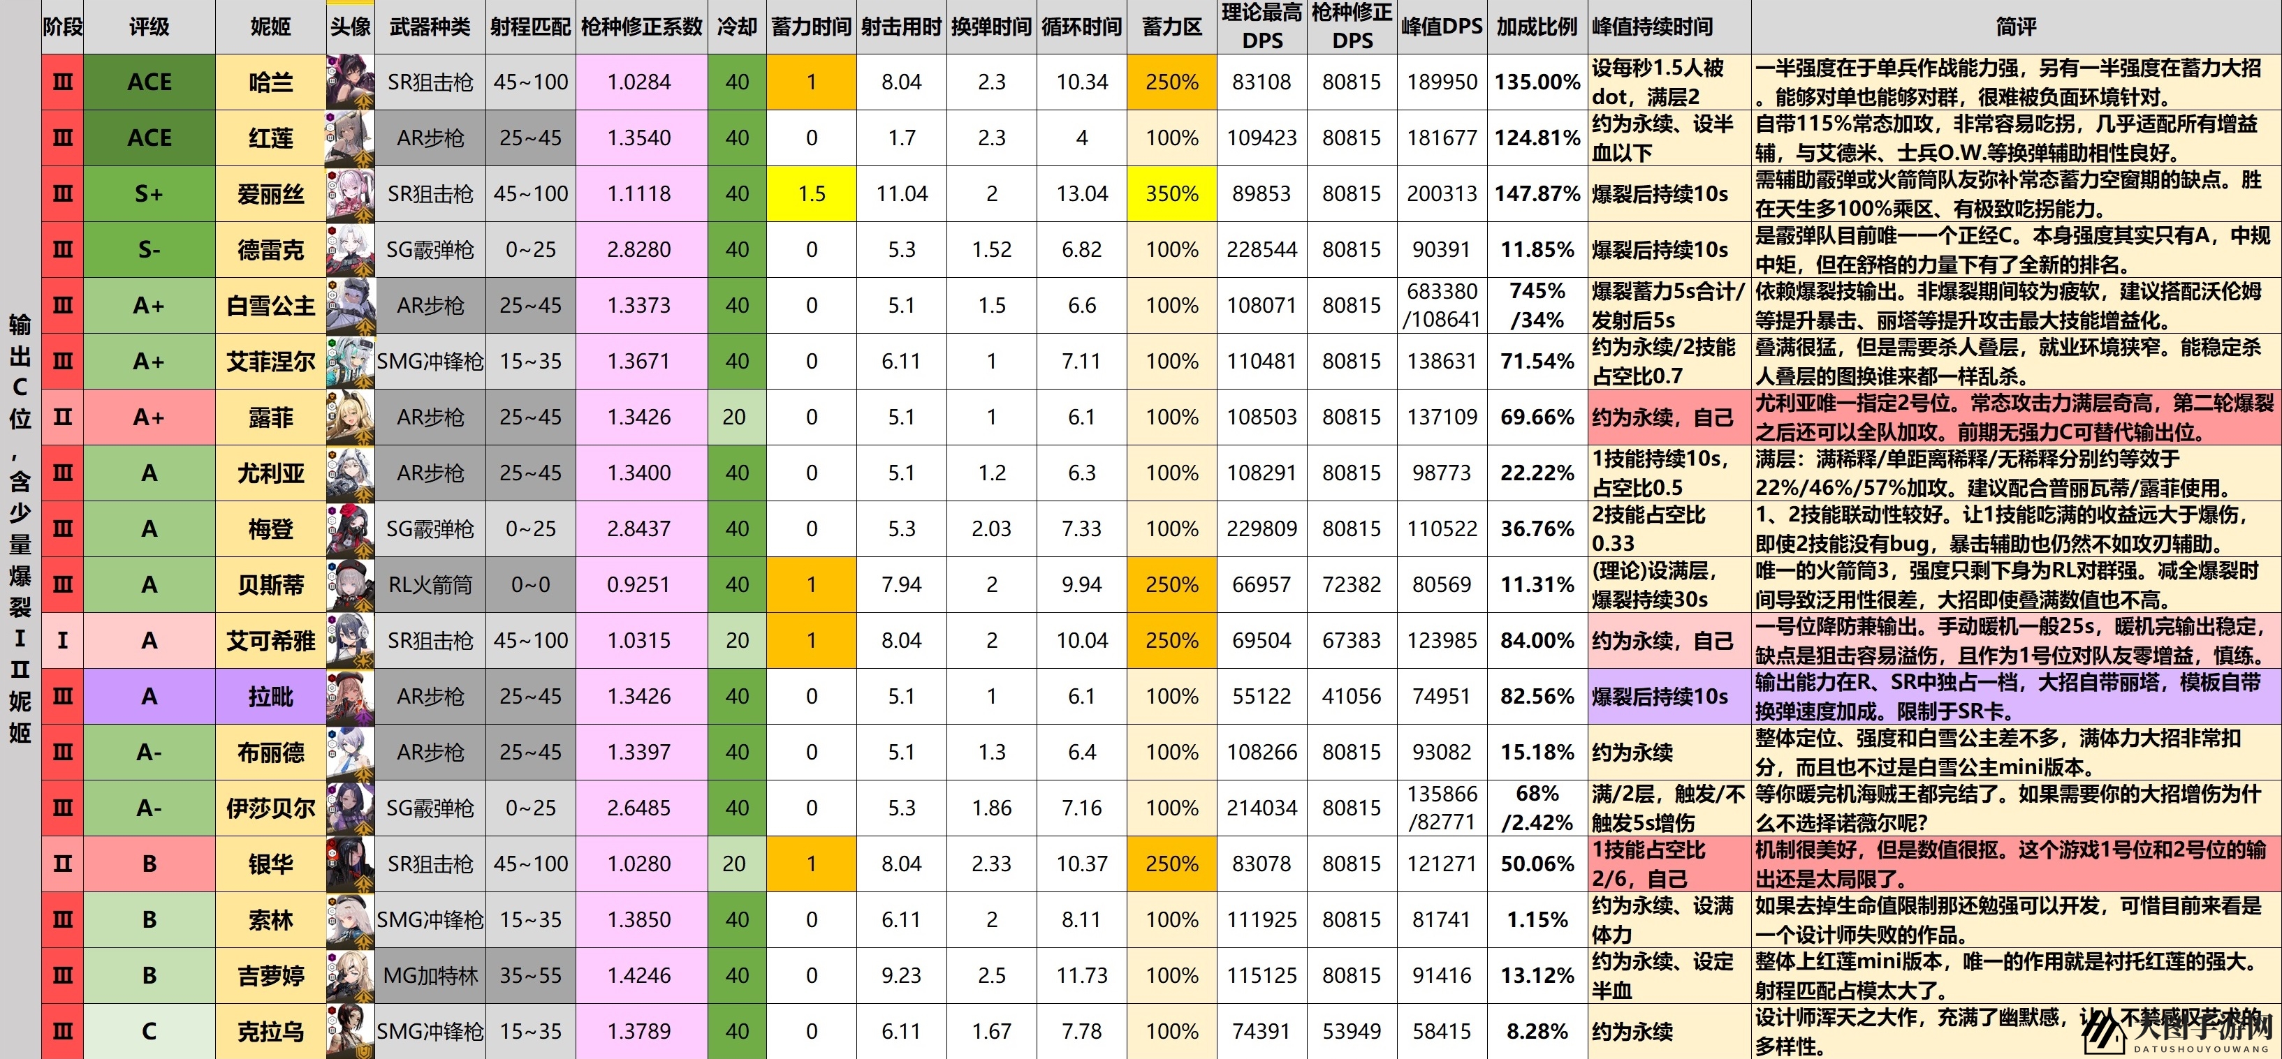Click the 评级 column header
The image size is (2282, 1059).
[149, 27]
